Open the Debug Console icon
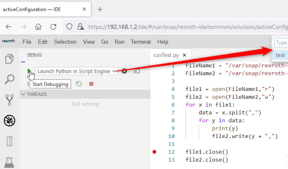 click(137, 71)
